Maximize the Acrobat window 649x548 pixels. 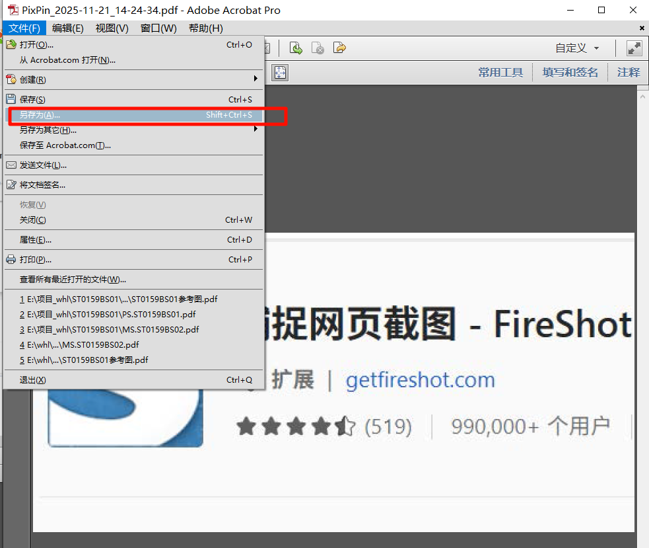click(601, 10)
